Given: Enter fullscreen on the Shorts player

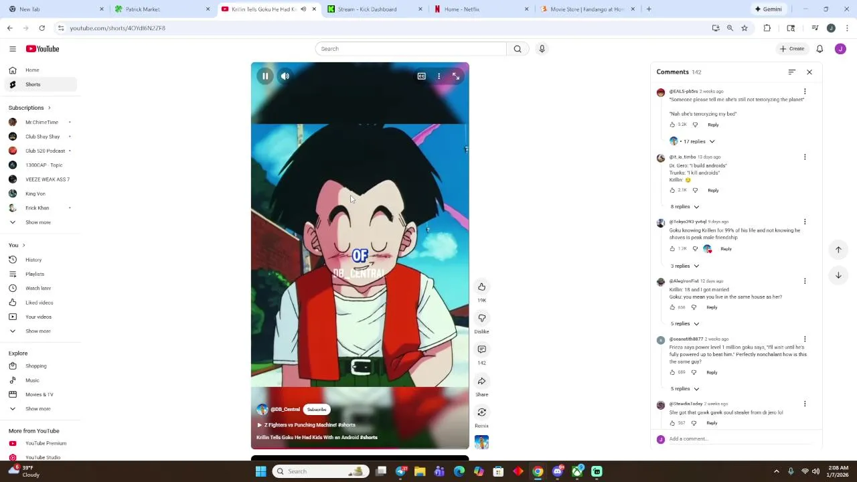Looking at the screenshot, I should (x=456, y=76).
